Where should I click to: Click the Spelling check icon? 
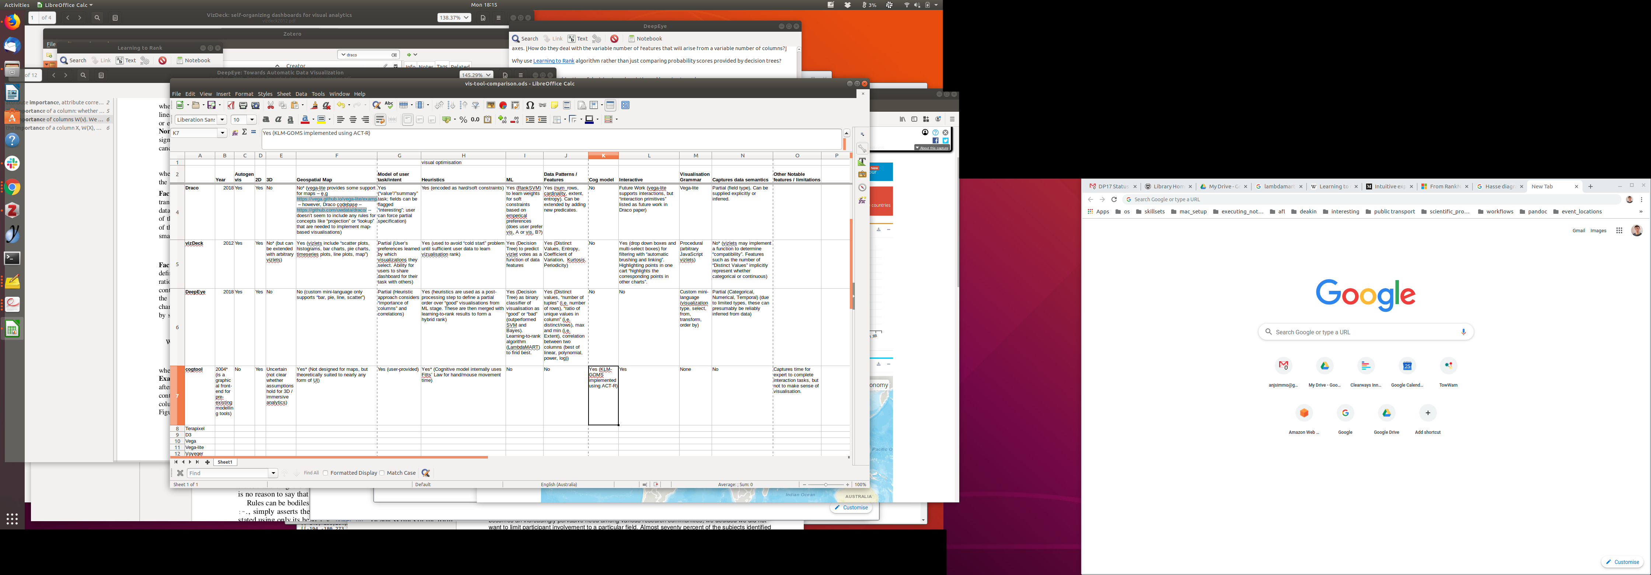coord(389,105)
